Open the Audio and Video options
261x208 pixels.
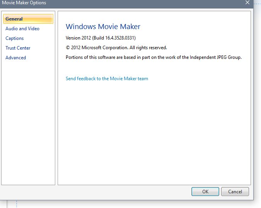[x=22, y=29]
